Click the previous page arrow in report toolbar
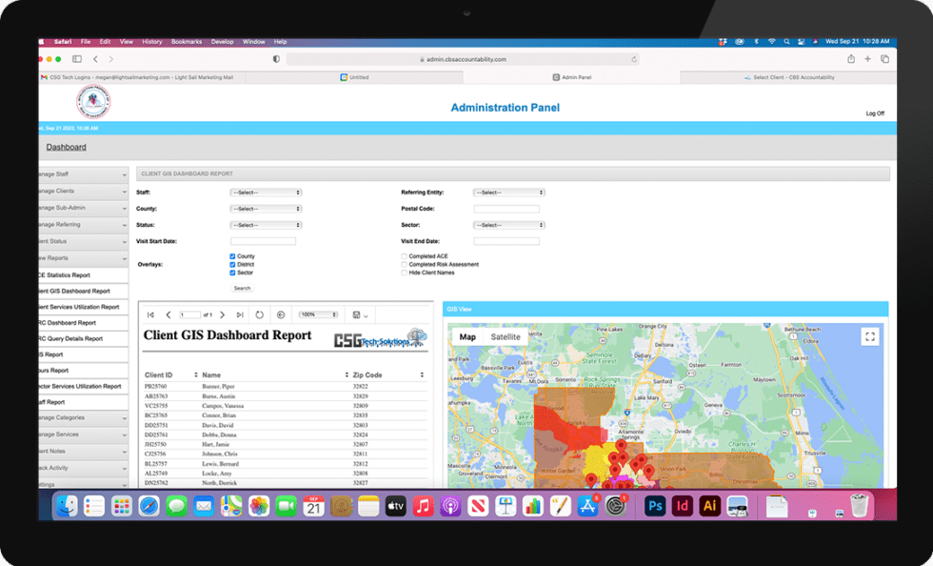 pyautogui.click(x=169, y=314)
